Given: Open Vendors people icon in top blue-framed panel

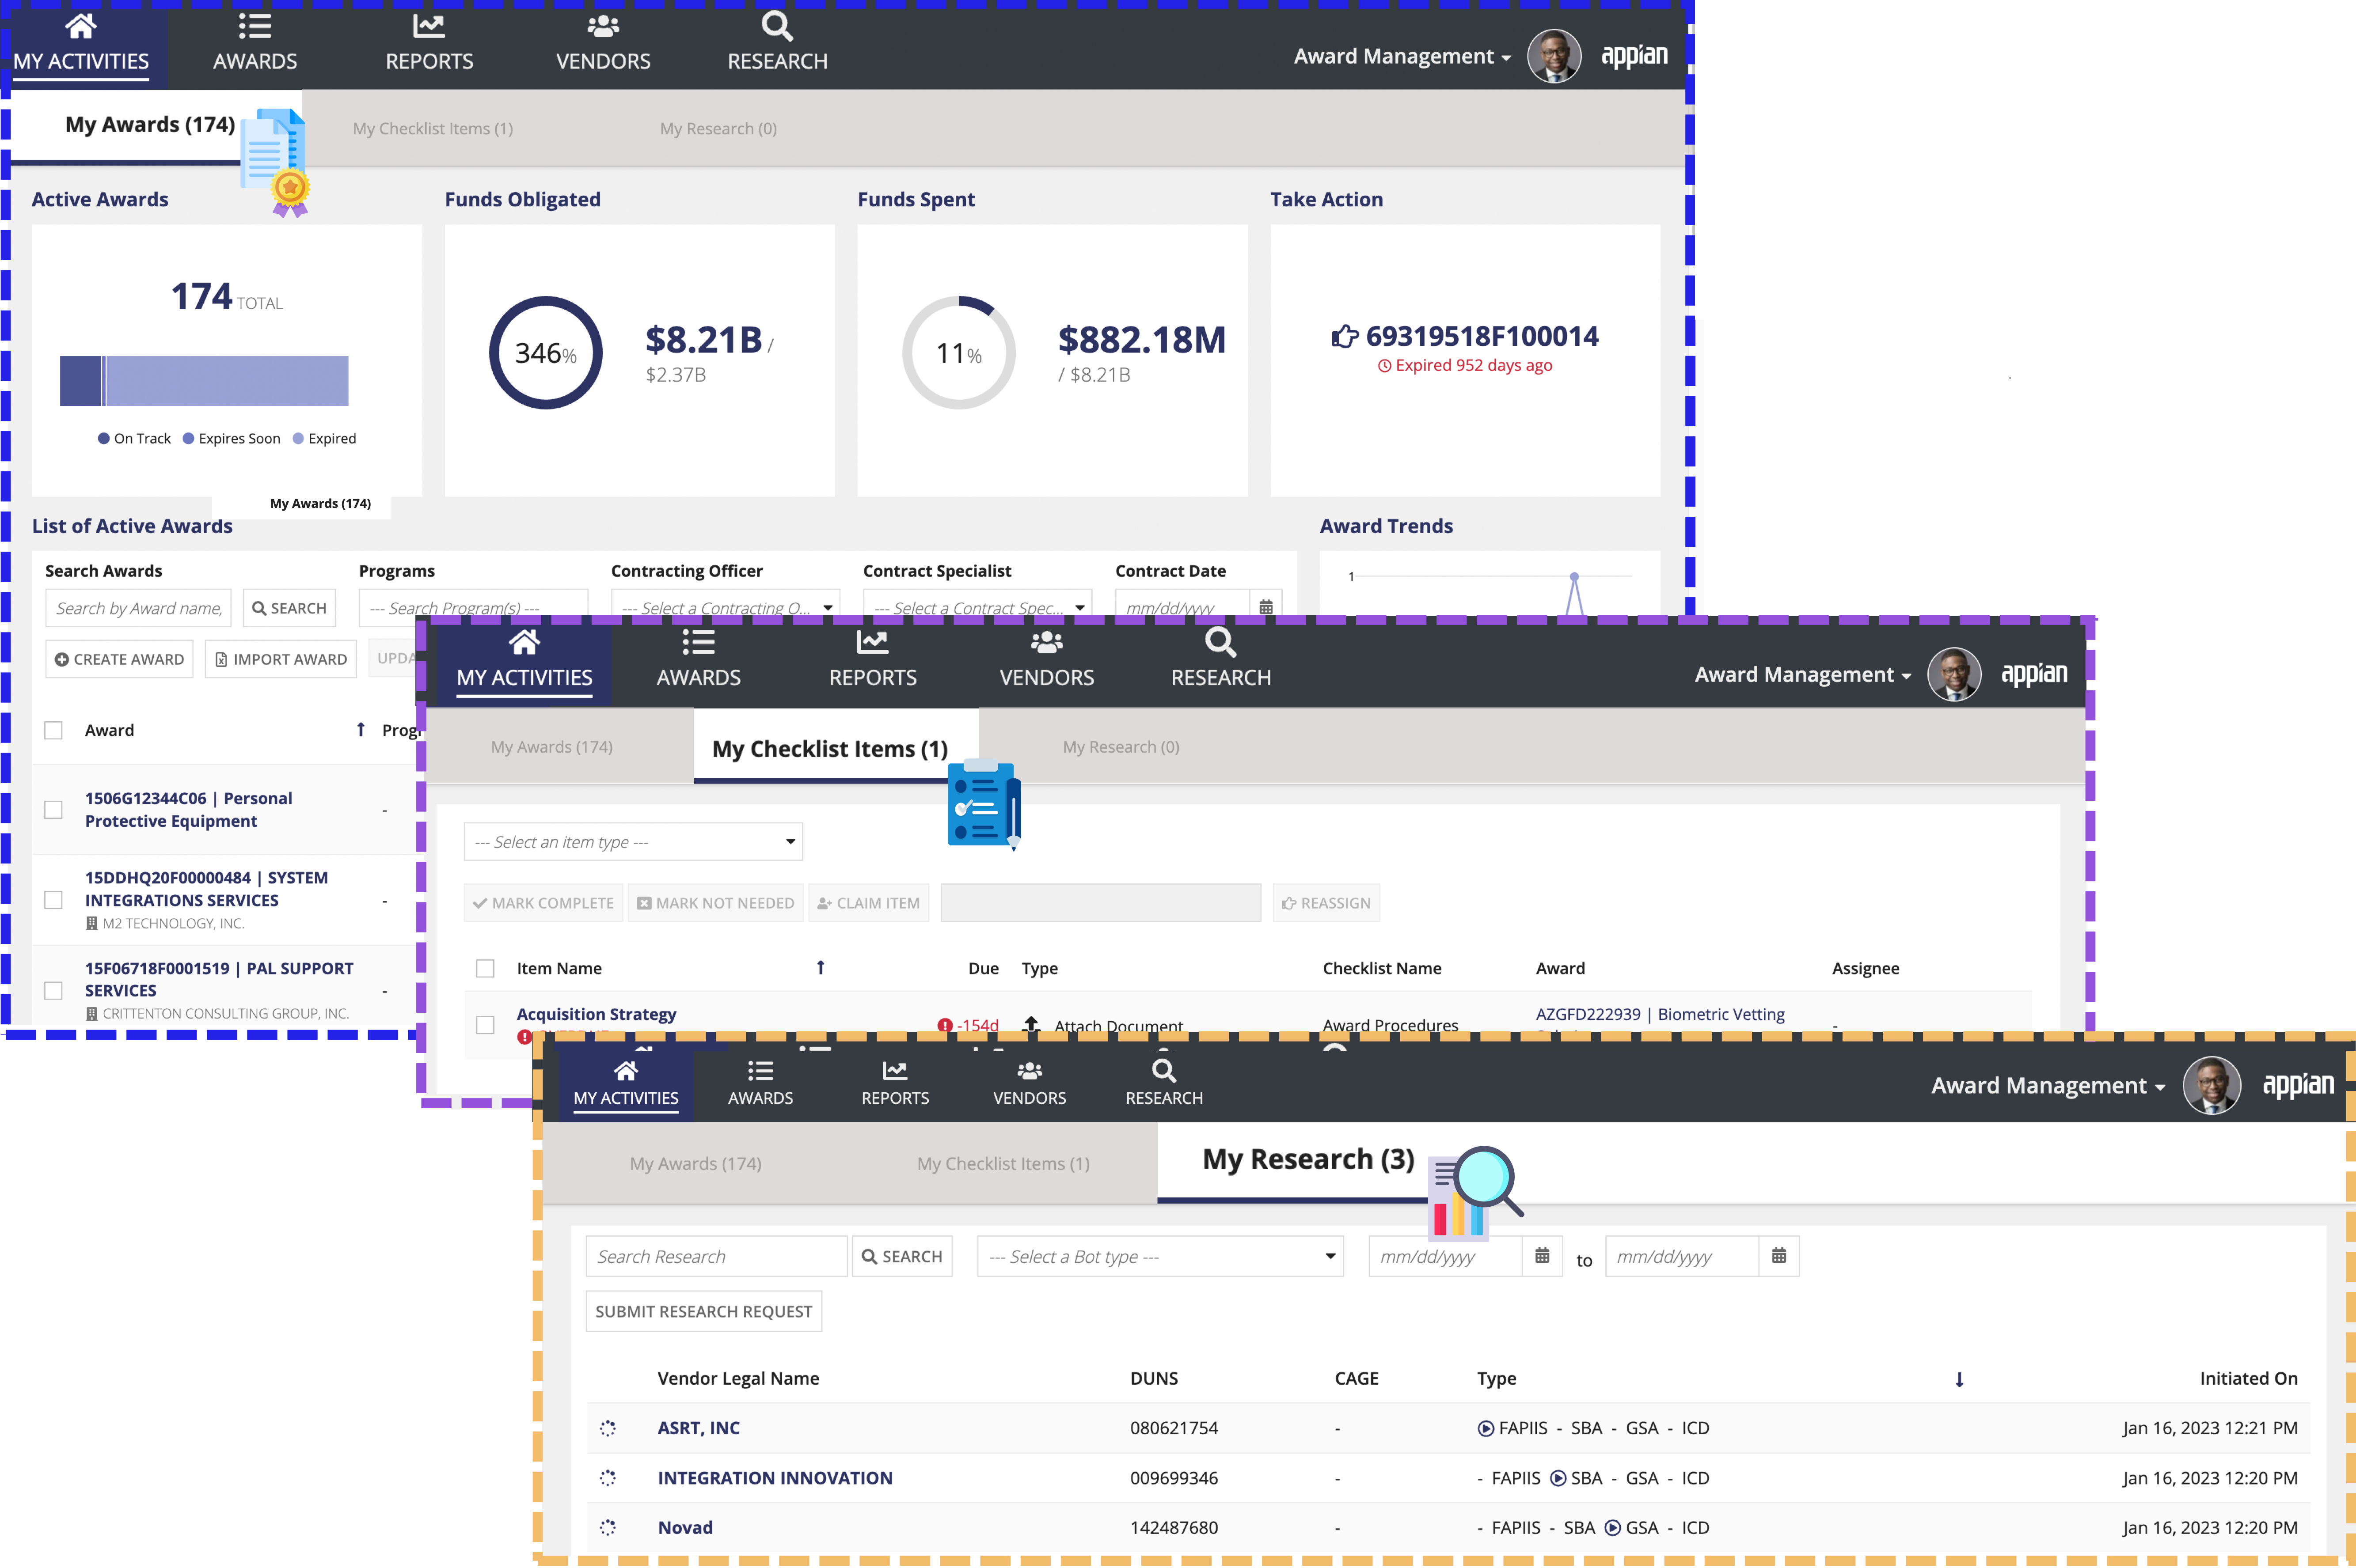Looking at the screenshot, I should coord(603,26).
